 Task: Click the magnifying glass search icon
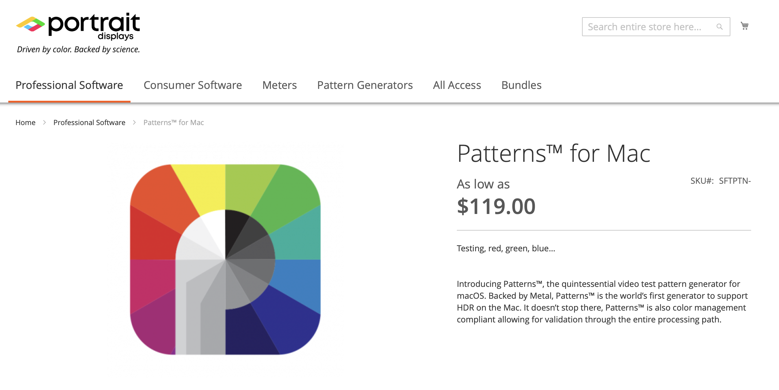pos(719,27)
